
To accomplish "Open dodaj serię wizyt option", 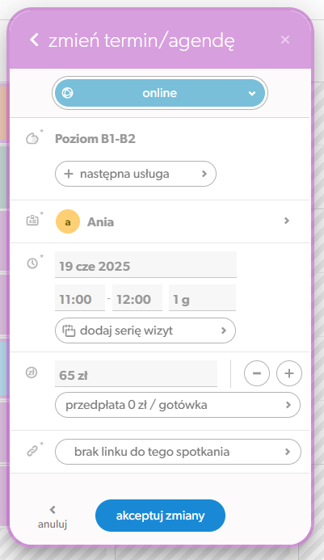I will coord(145,331).
